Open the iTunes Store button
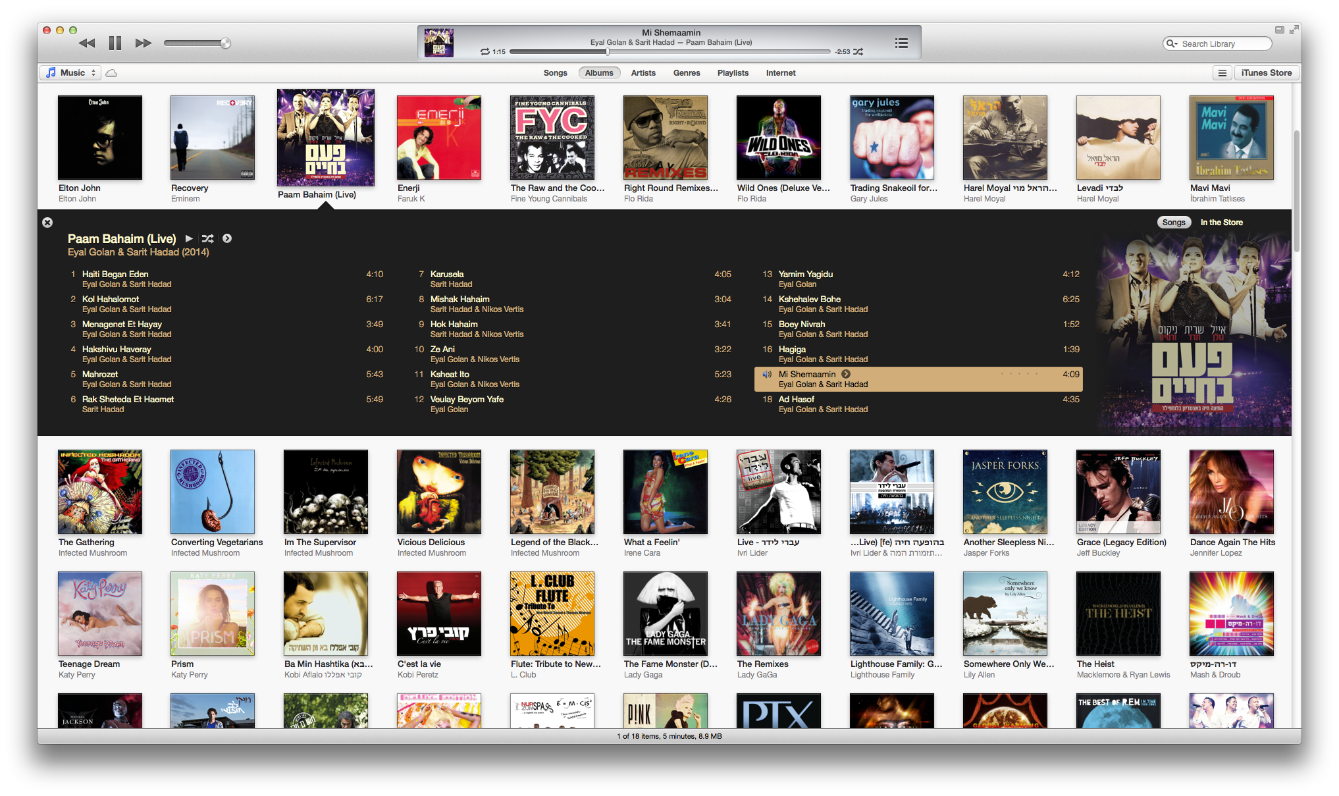1339x796 pixels. (1266, 73)
